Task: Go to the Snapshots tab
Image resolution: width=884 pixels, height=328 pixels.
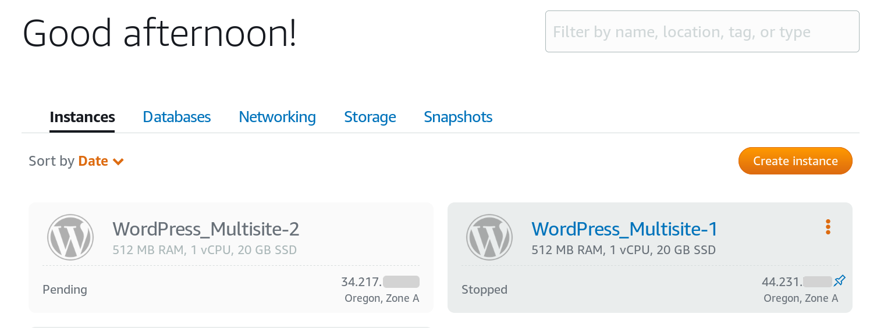Action: tap(458, 117)
